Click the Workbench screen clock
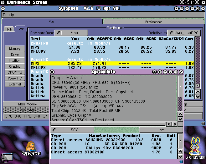Image resolution: width=206 pixels, height=164 pixels. (x=189, y=2)
